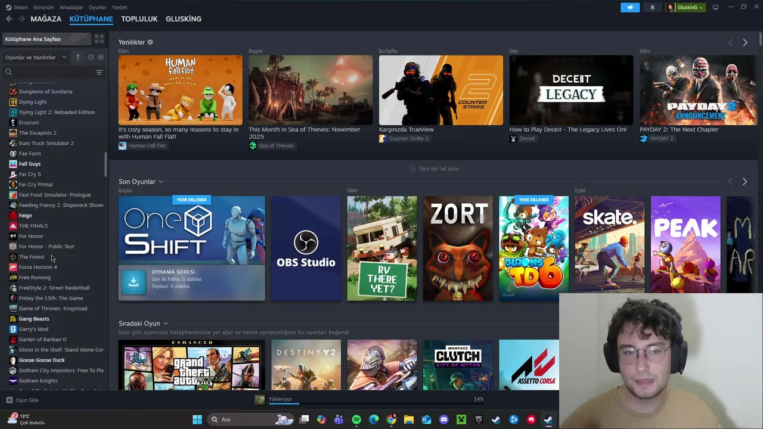Click the One Shift download icon
Viewport: 763px width, 429px height.
(134, 282)
